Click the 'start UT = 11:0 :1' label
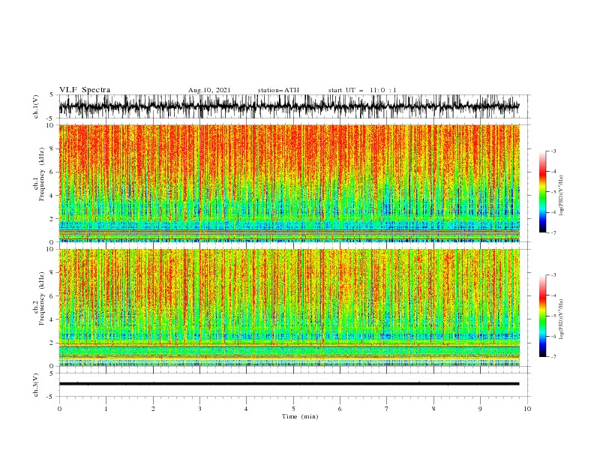This screenshot has height=459, width=594. tap(362, 90)
